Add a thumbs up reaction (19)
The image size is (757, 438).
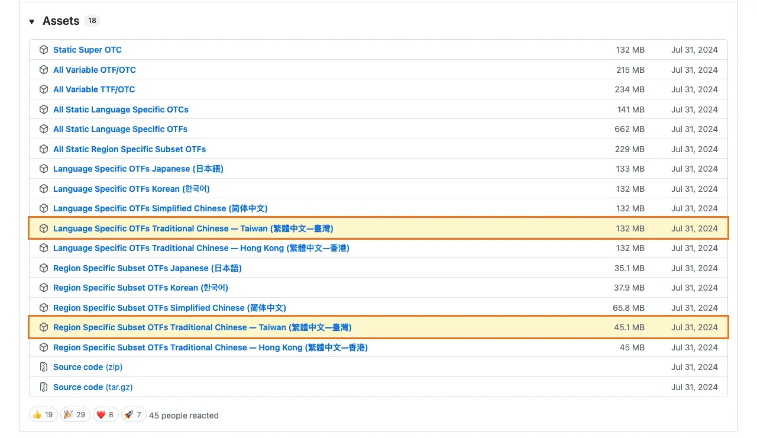[43, 415]
